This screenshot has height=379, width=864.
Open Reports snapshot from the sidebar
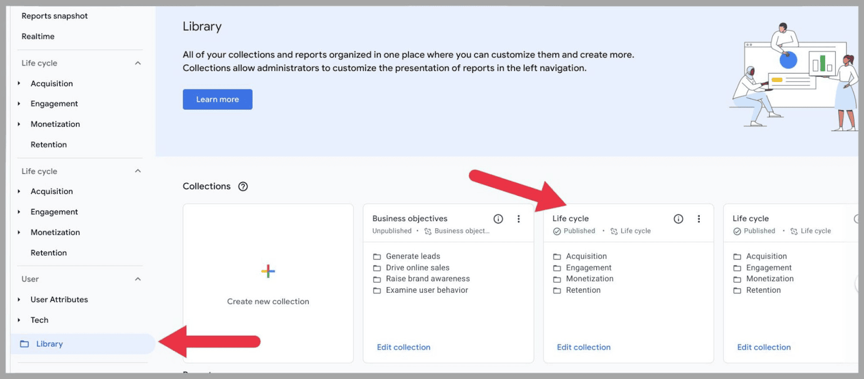click(x=55, y=16)
